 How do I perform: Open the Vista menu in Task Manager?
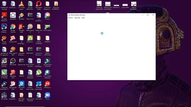pyautogui.click(x=83, y=18)
